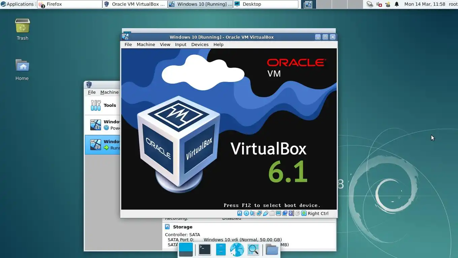Switch to Windows 10 [Running] taskbar button
The height and width of the screenshot is (258, 458).
[x=200, y=4]
